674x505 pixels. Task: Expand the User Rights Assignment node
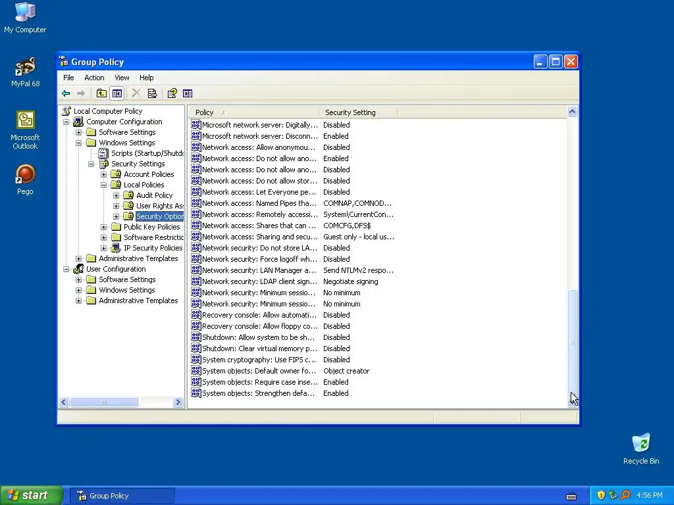tap(116, 206)
